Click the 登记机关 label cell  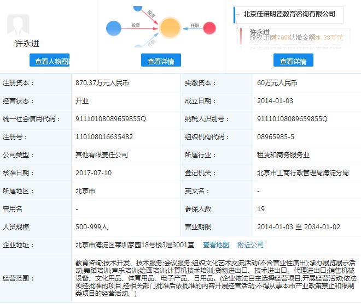coord(217,173)
